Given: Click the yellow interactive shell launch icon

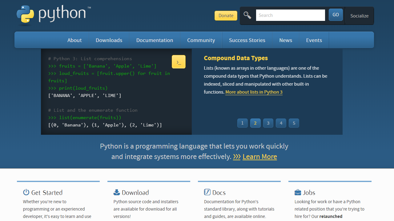Looking at the screenshot, I should pyautogui.click(x=179, y=61).
